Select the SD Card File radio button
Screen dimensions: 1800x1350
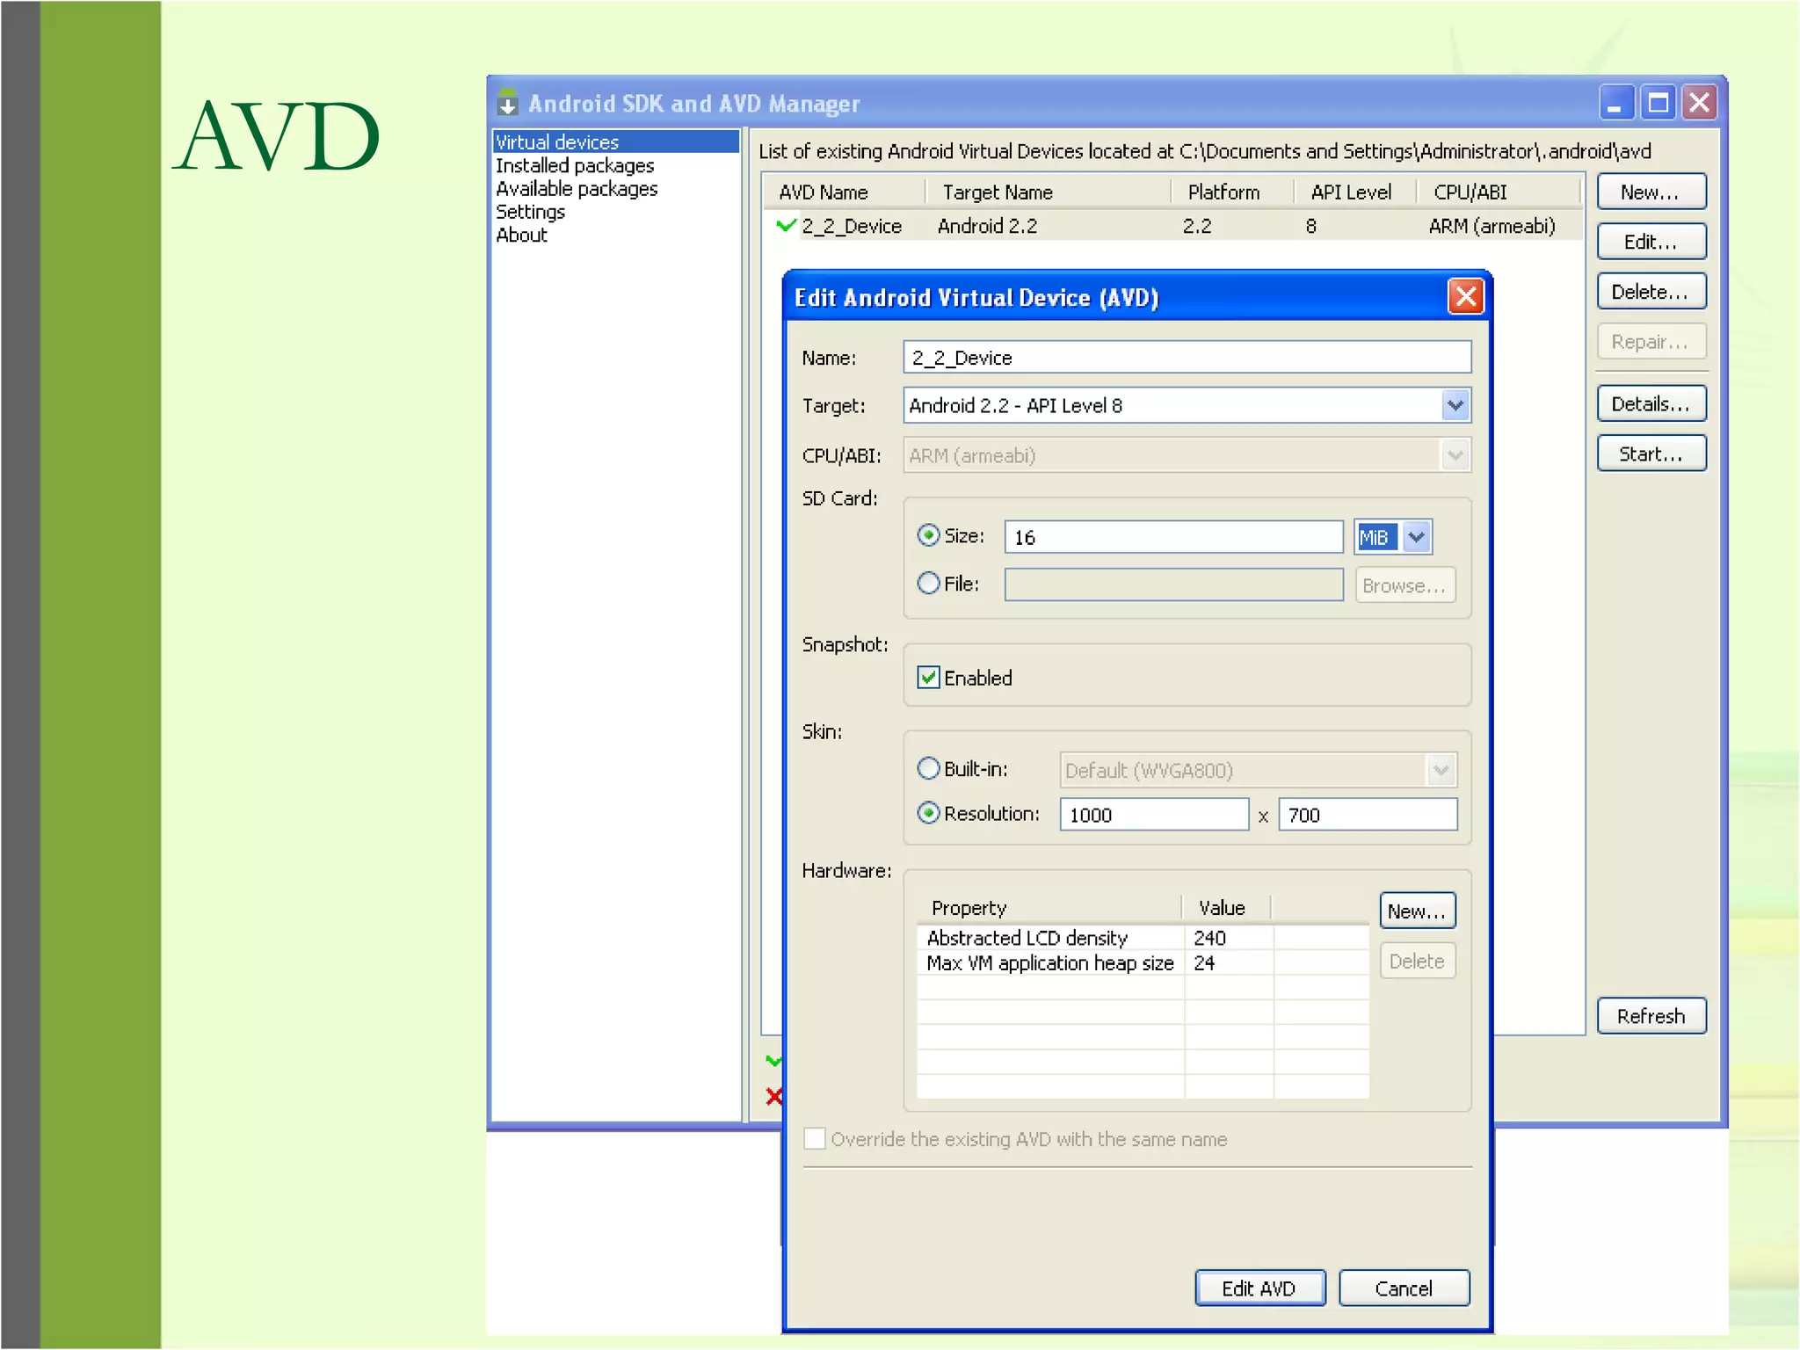[x=928, y=583]
